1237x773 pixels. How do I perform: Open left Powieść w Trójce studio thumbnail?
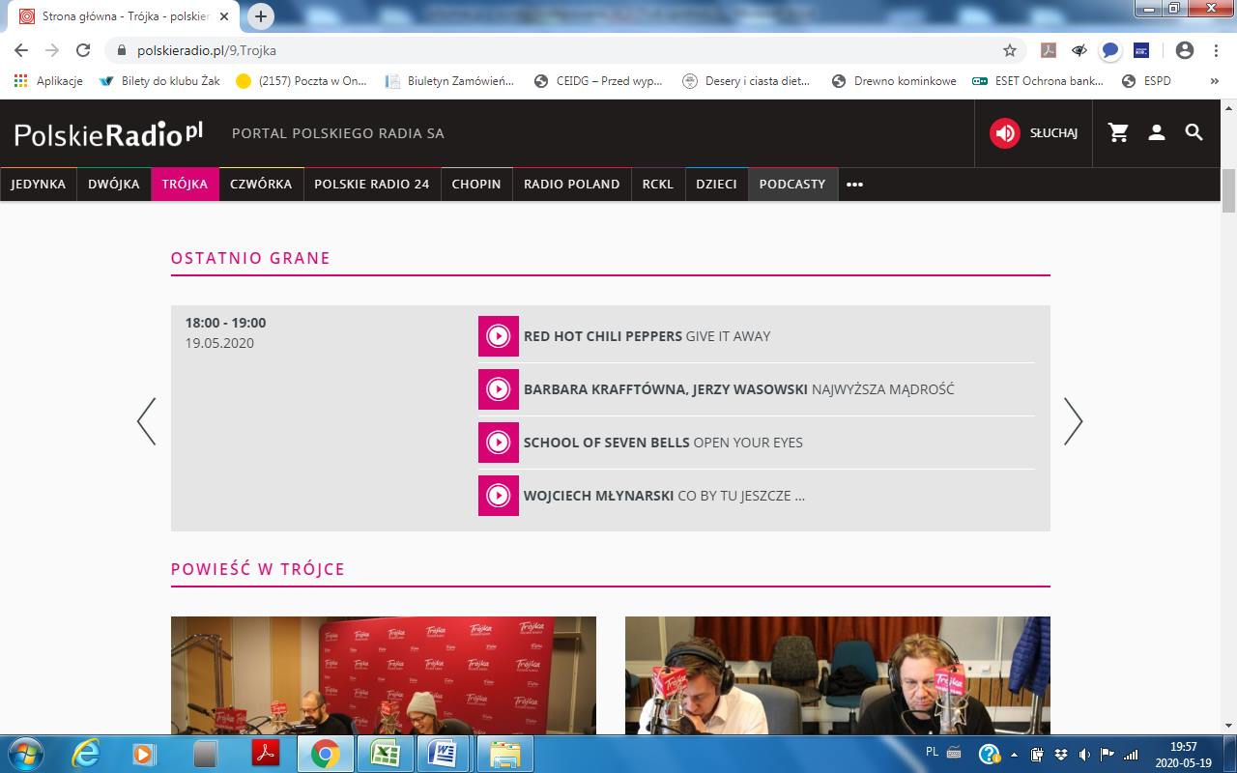(x=384, y=675)
